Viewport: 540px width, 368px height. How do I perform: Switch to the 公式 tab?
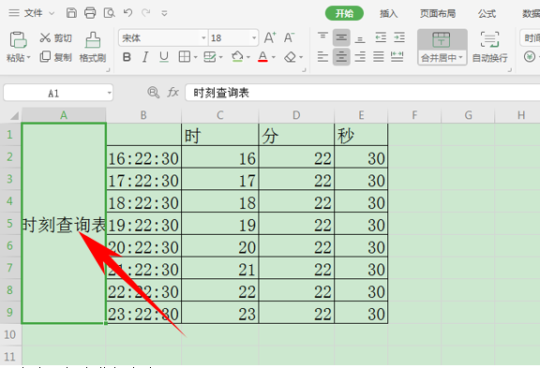[487, 13]
